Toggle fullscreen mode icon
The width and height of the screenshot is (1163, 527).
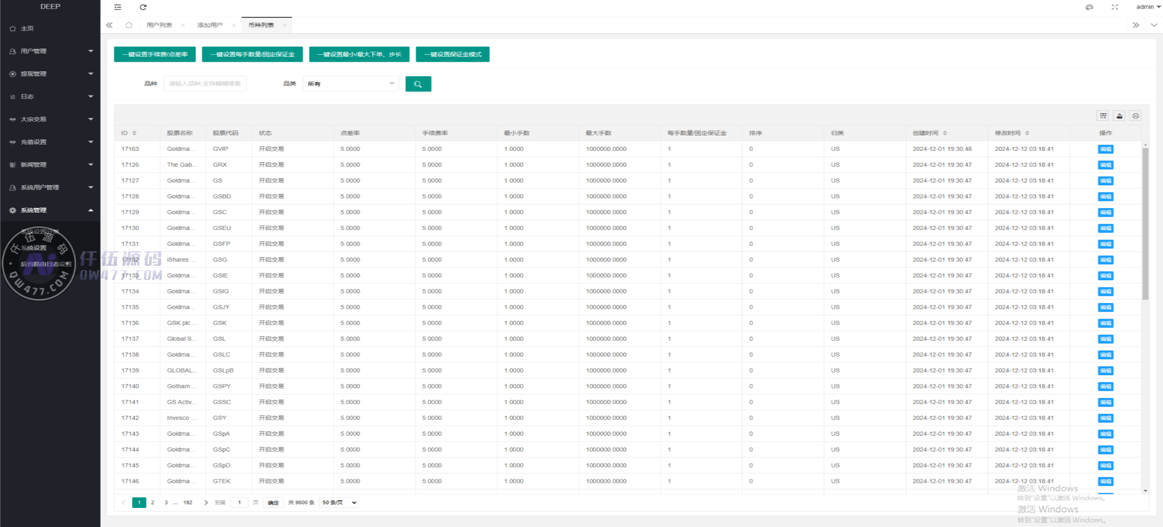(x=1114, y=7)
